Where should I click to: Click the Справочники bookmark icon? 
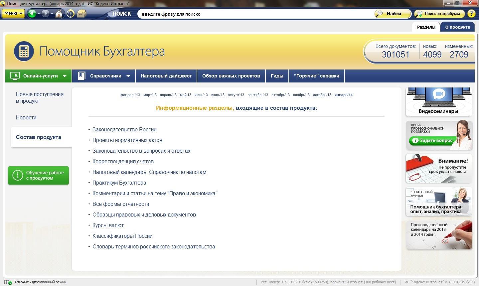pyautogui.click(x=81, y=76)
